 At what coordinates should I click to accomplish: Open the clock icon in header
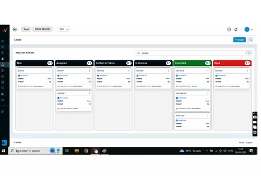click(229, 29)
